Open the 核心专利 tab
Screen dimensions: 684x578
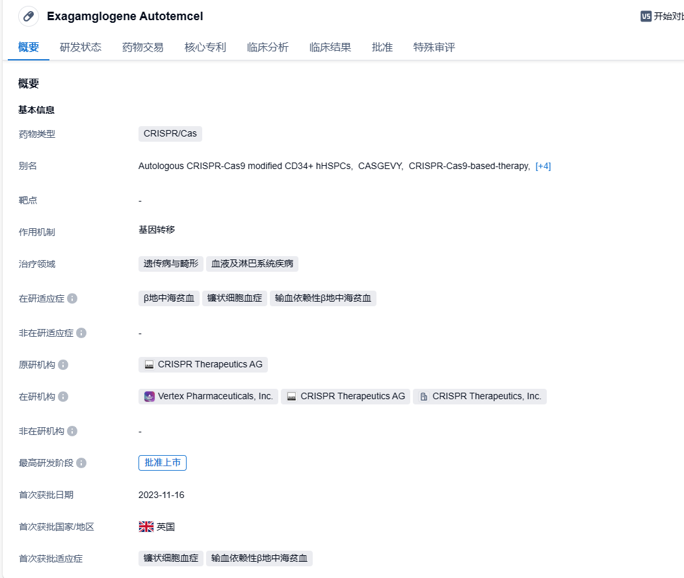pyautogui.click(x=205, y=47)
